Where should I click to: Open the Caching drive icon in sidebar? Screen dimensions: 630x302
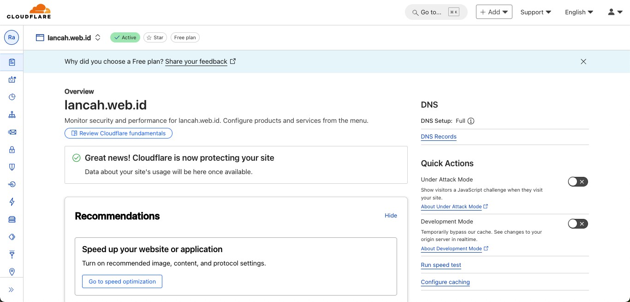(12, 219)
